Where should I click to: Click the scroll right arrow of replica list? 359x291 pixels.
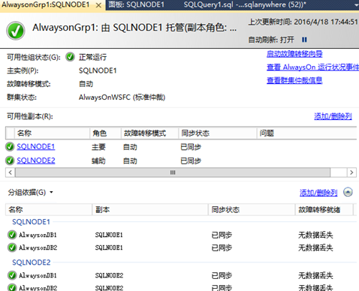[351, 172]
